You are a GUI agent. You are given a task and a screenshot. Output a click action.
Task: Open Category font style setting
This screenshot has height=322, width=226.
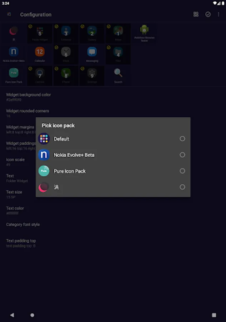(x=113, y=224)
